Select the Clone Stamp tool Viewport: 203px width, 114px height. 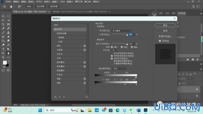coord(8,33)
